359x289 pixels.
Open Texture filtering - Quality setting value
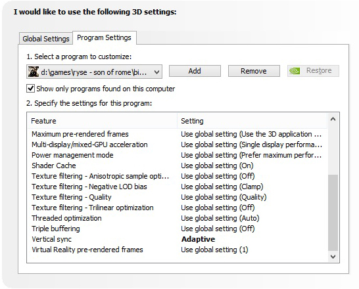[224, 197]
